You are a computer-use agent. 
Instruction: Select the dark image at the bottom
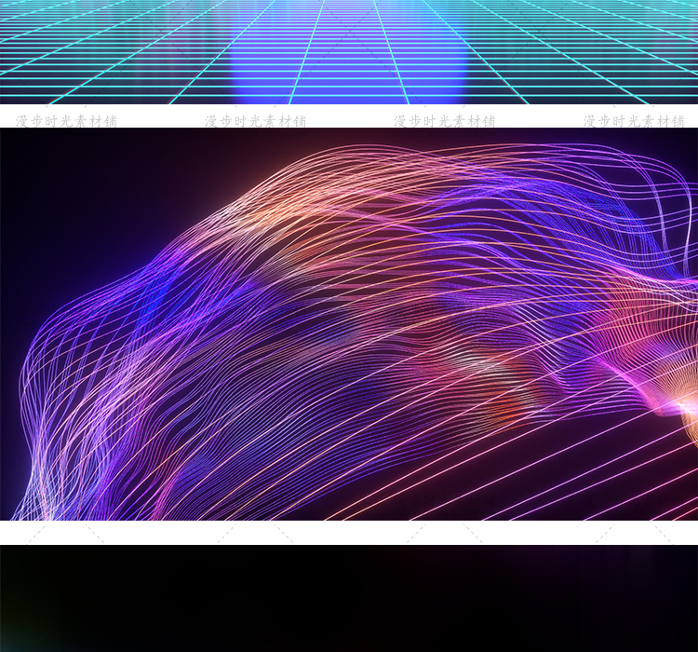[349, 598]
